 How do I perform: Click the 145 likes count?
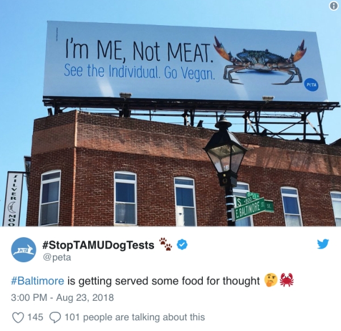tap(35, 317)
